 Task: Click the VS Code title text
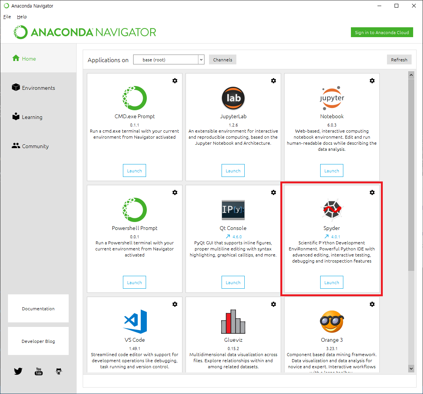coord(135,340)
